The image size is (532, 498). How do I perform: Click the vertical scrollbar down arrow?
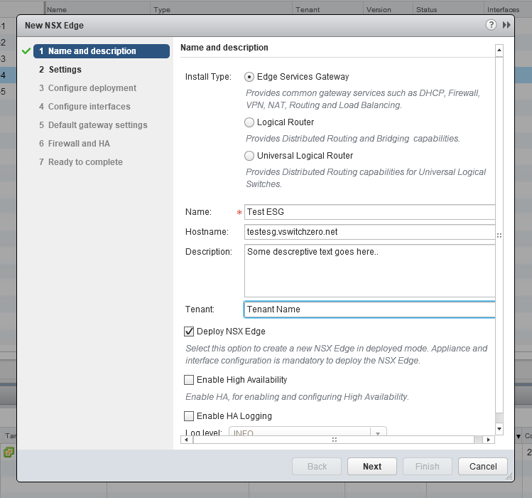coord(499,429)
